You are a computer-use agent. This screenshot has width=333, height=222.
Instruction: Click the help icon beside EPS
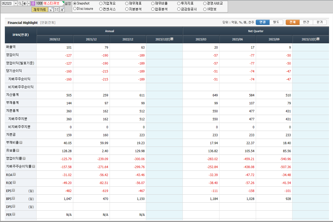click(14, 190)
